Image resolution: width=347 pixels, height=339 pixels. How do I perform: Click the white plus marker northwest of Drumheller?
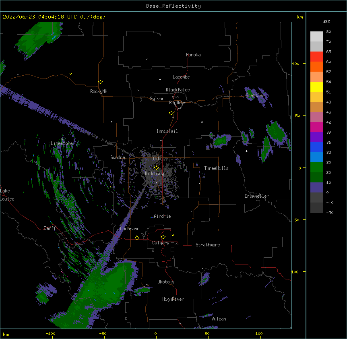(246, 151)
